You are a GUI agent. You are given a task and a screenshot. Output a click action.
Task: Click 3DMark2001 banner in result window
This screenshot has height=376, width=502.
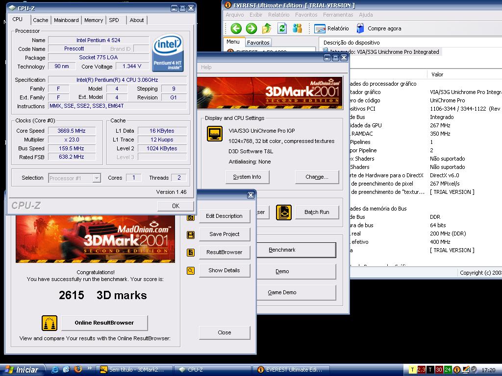(x=96, y=238)
